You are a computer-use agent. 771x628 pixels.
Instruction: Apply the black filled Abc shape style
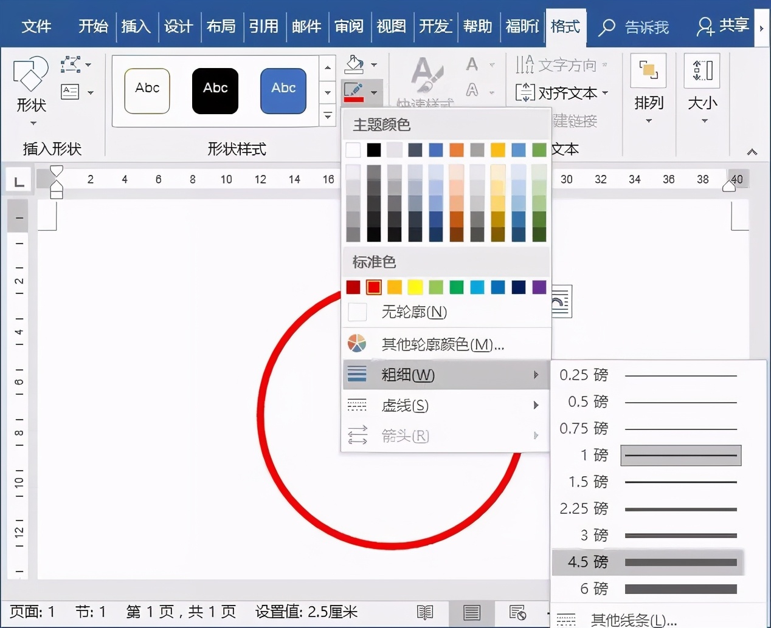click(215, 91)
